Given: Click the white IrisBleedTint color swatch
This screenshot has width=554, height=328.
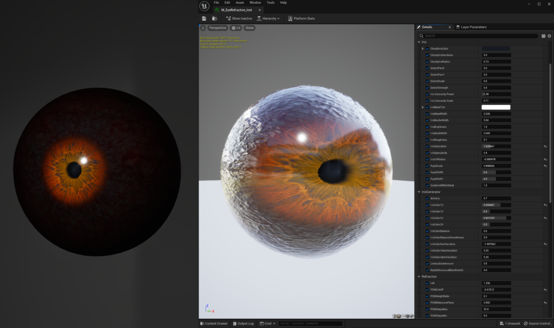Looking at the screenshot, I should tap(496, 107).
